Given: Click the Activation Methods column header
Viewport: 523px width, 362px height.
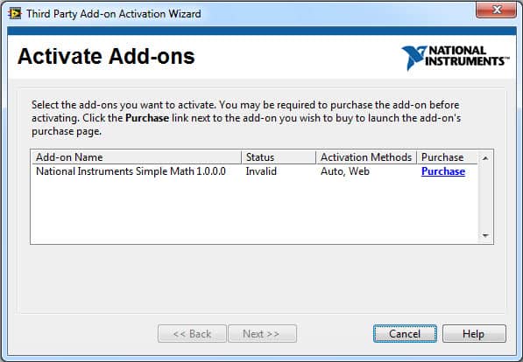Looking at the screenshot, I should point(366,157).
